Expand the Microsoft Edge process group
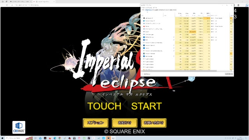Image resolution: width=249 pixels, height=140 pixels. point(142,21)
